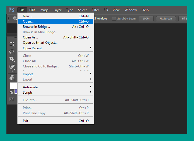Choose the highlighted Open... entry
Image resolution: width=194 pixels, height=141 pixels.
(x=56, y=21)
